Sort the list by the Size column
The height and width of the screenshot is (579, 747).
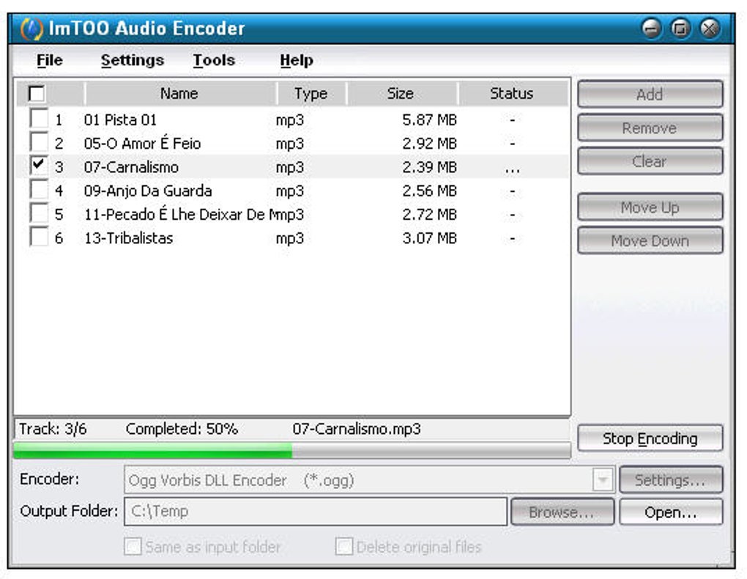click(x=401, y=94)
